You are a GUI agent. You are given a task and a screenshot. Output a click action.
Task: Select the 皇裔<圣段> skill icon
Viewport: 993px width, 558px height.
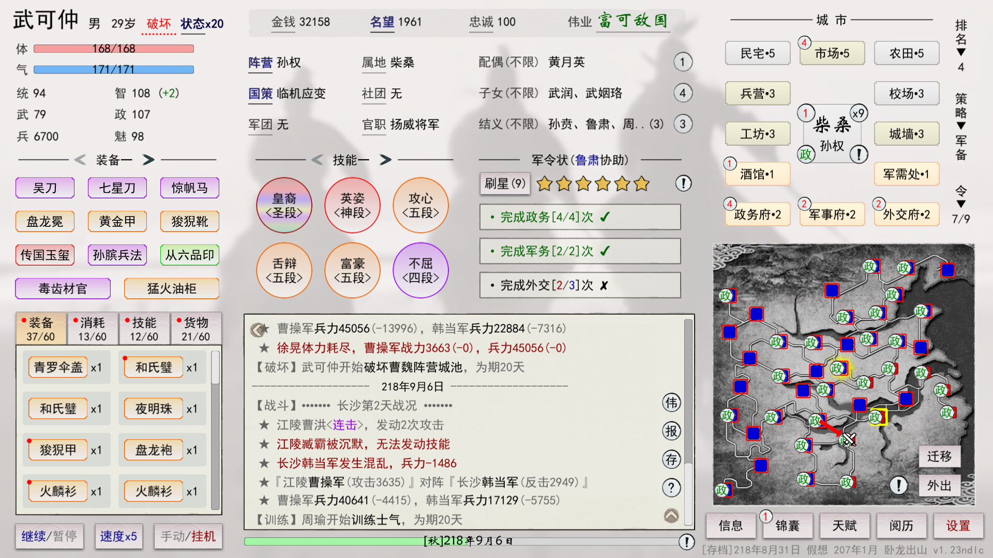click(x=284, y=205)
